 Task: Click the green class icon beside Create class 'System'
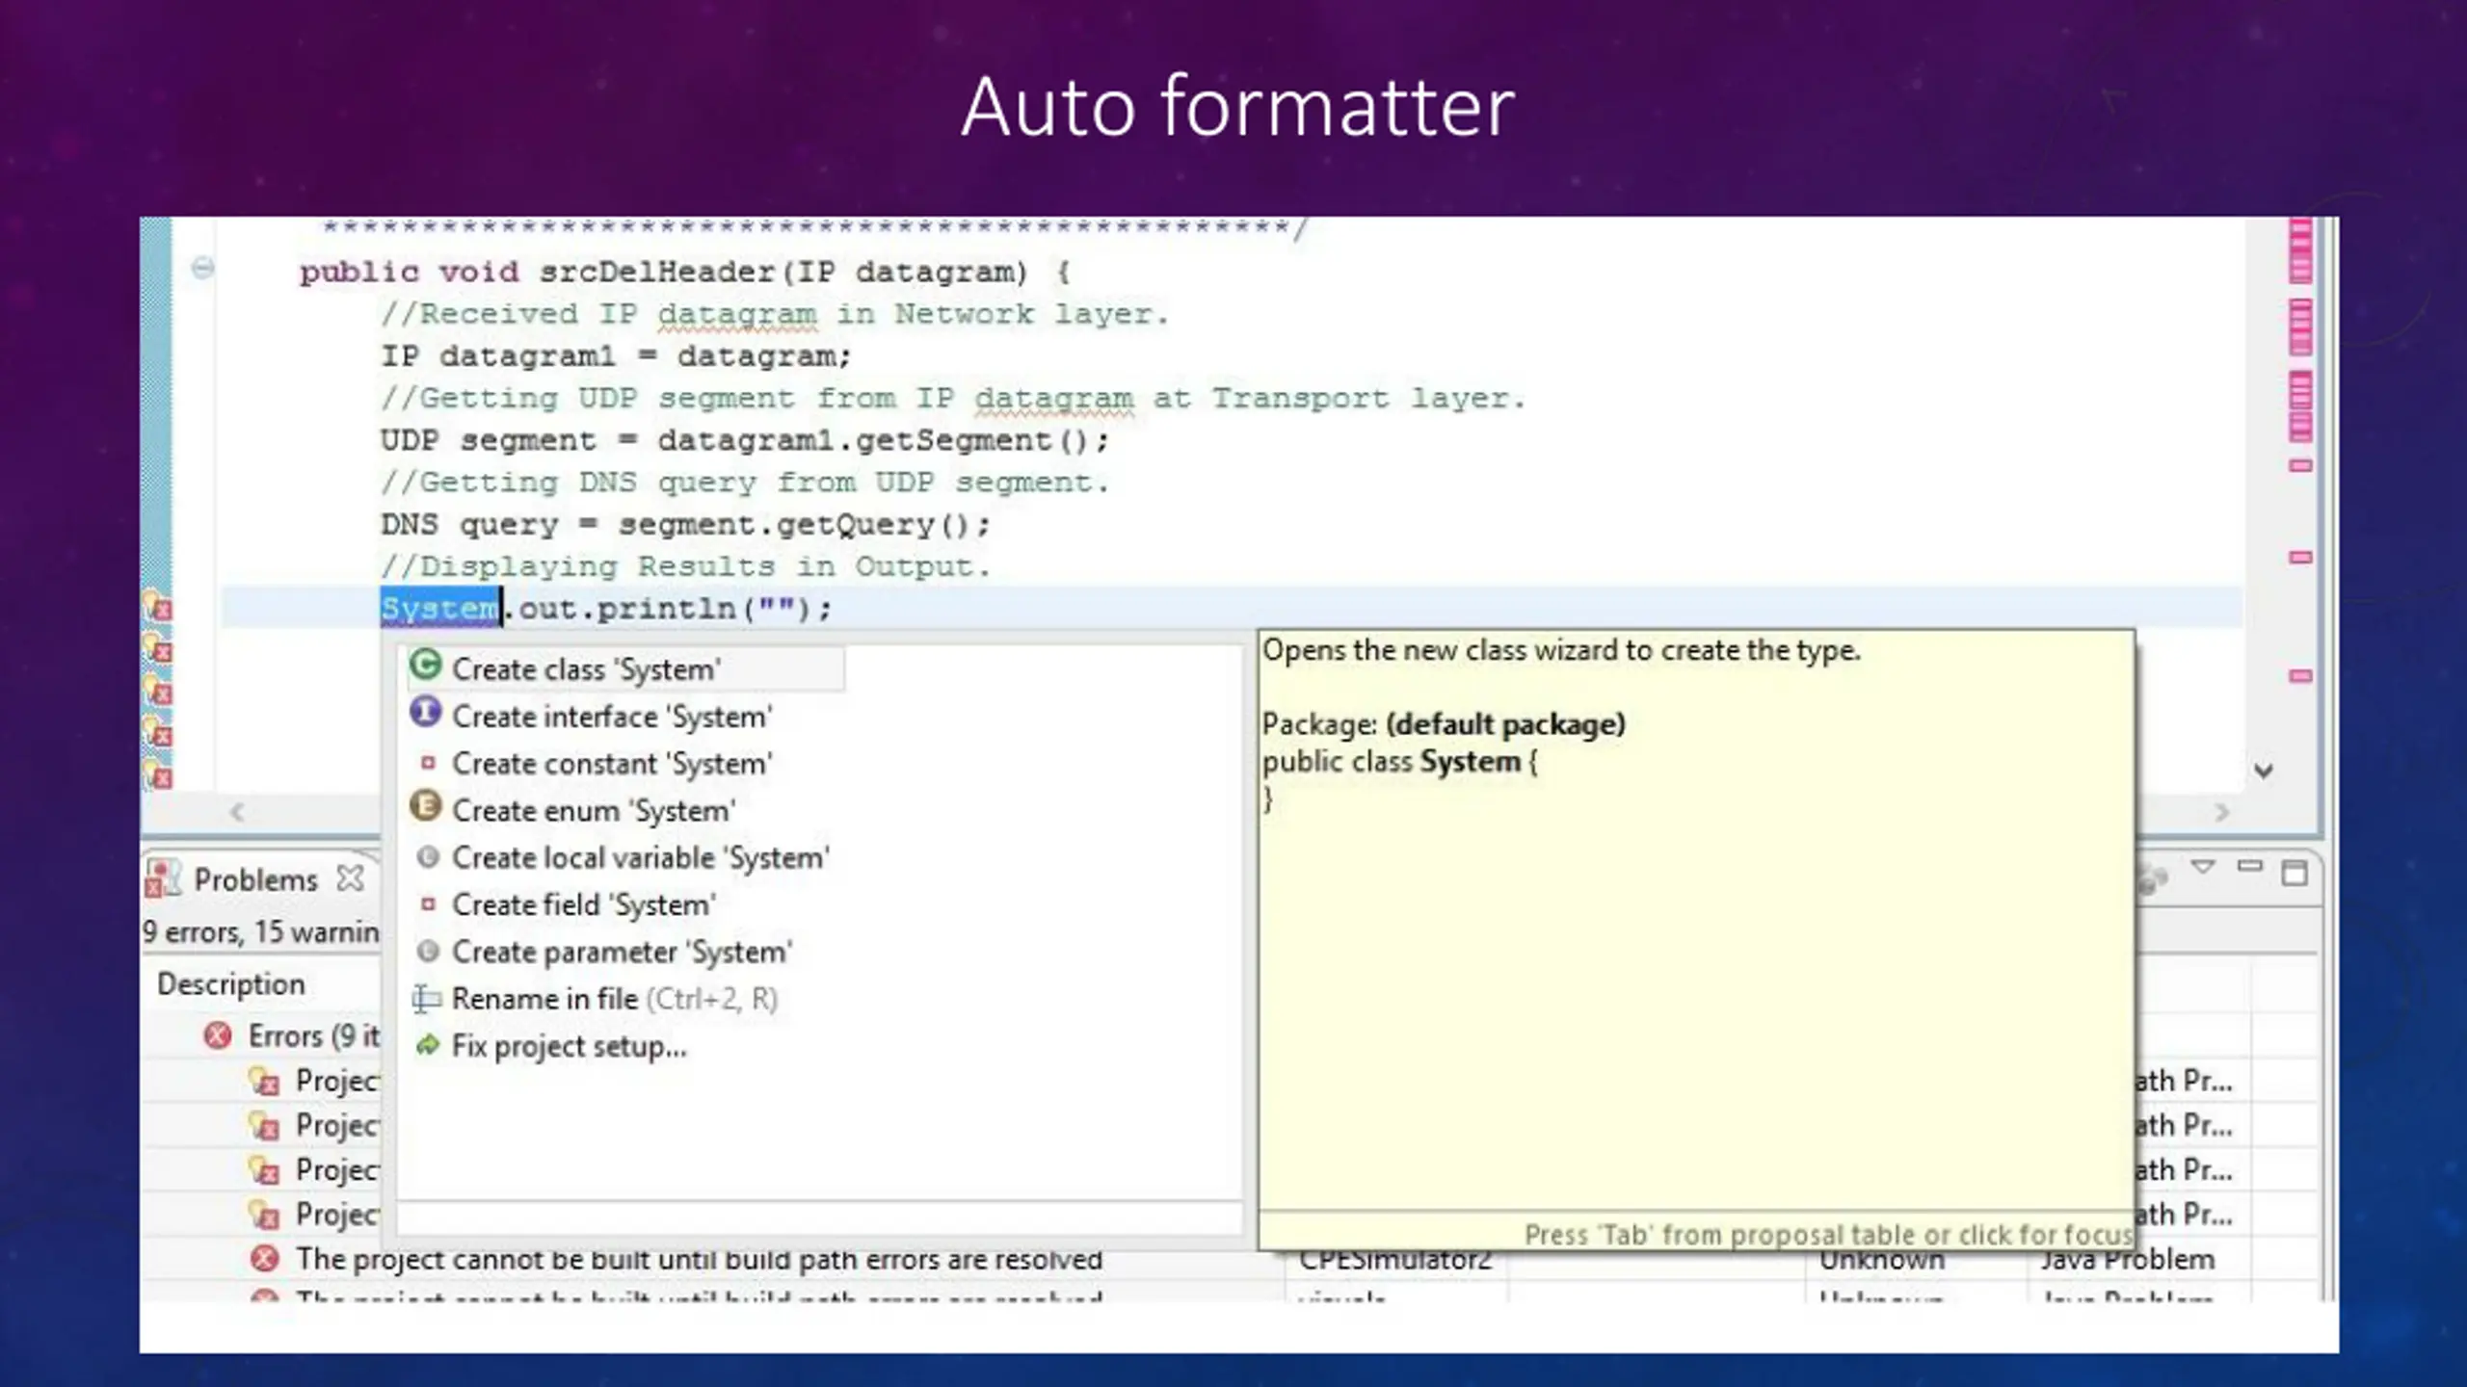pos(426,666)
